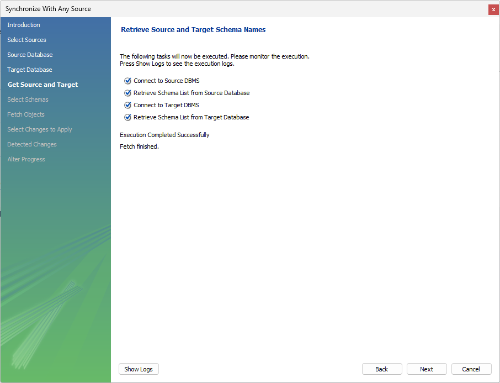Click the Retrieve Source and Target Schema Names heading
The image size is (500, 383).
pyautogui.click(x=193, y=30)
